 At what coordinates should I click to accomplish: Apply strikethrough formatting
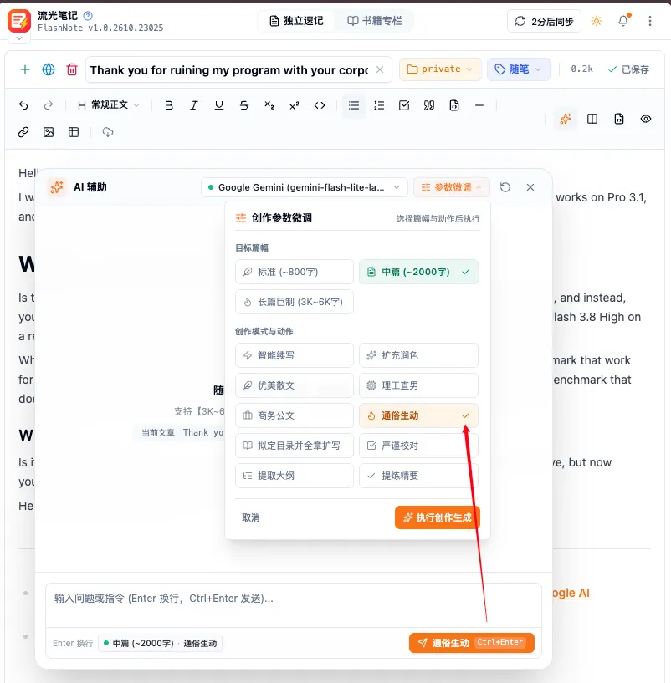(x=244, y=105)
